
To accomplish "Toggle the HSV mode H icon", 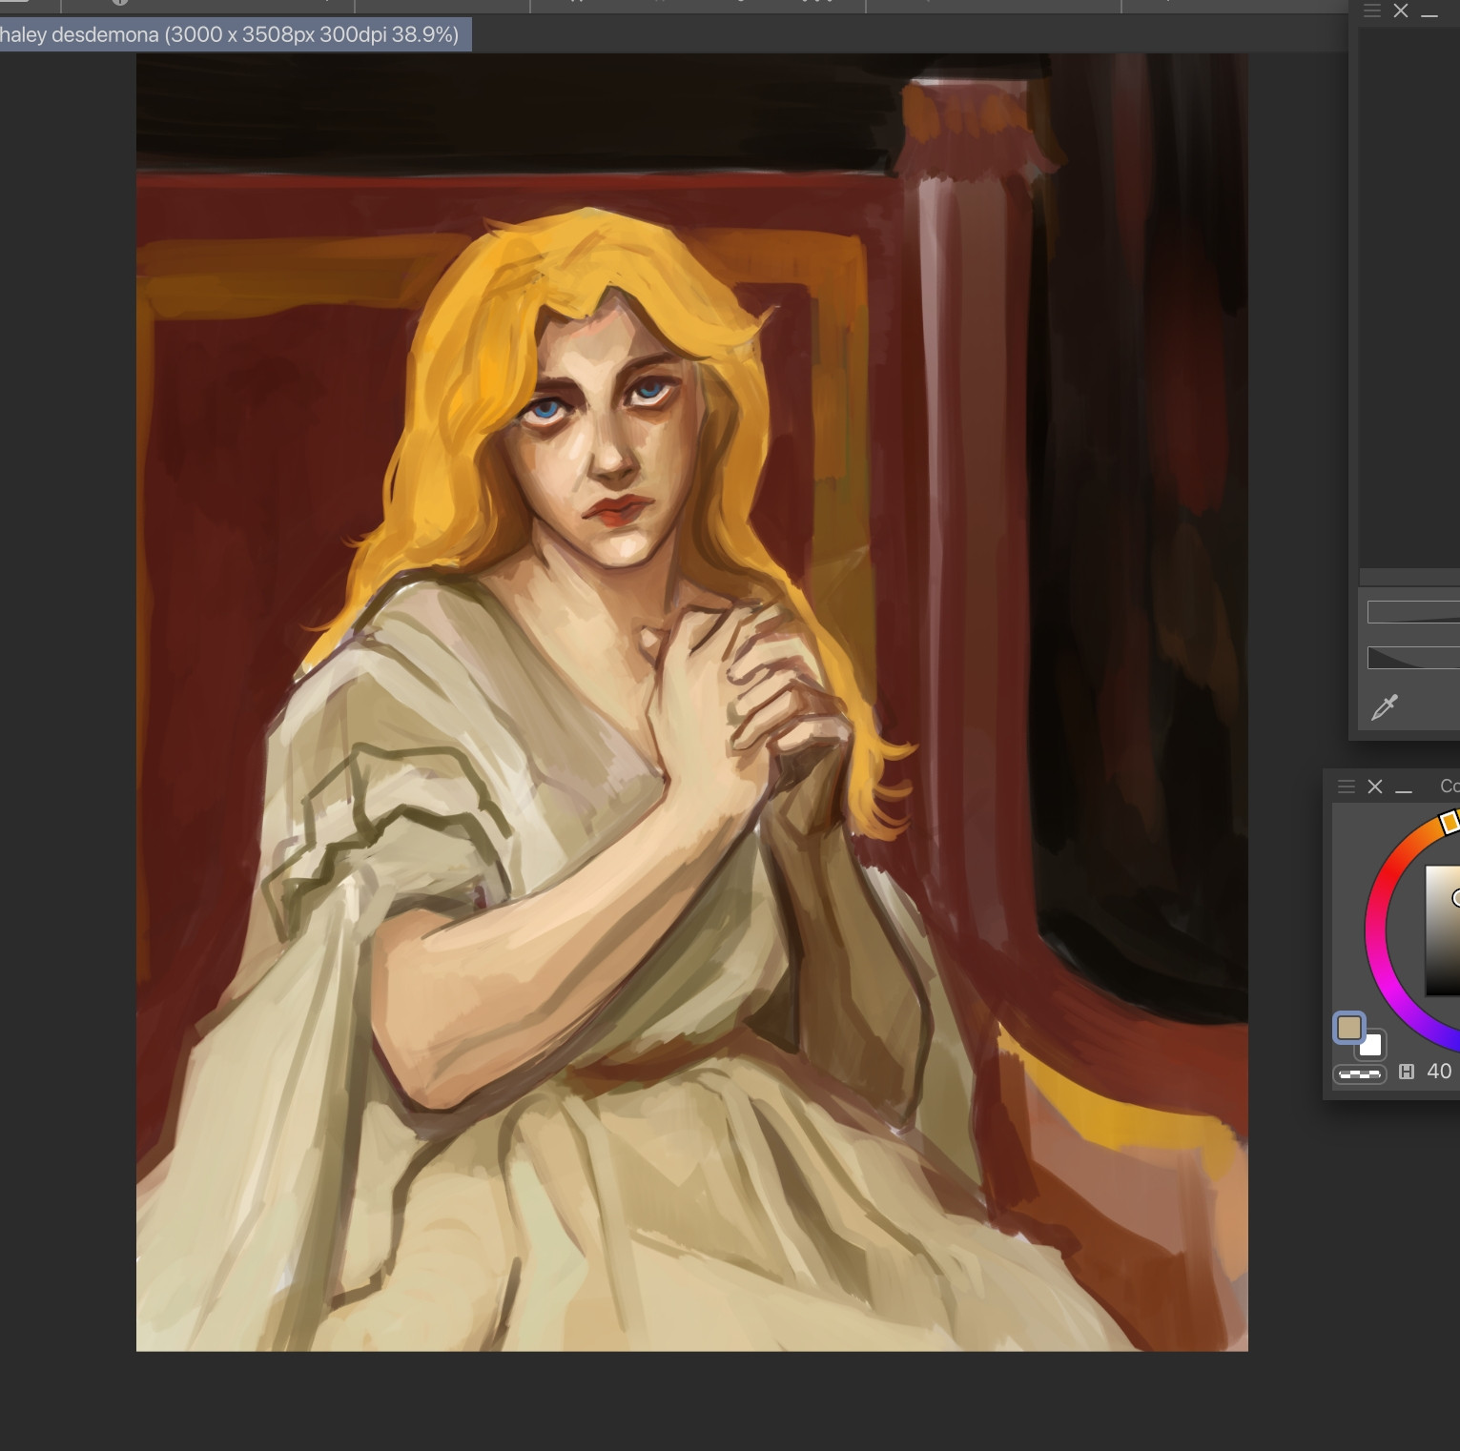I will (1407, 1072).
